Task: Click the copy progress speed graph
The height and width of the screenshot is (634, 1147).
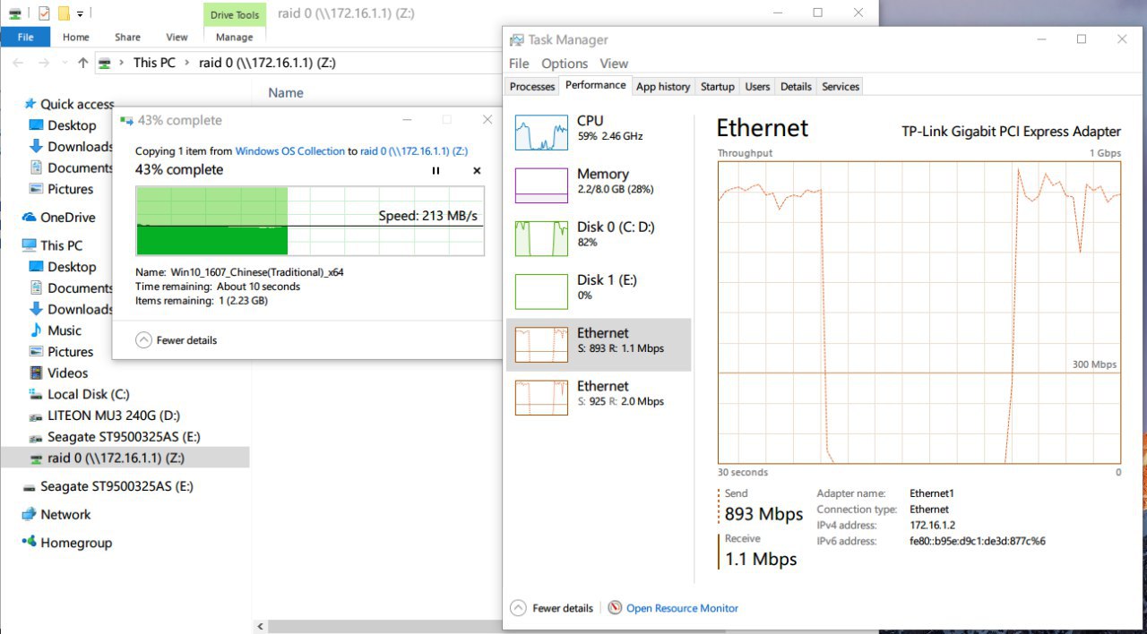Action: [x=309, y=220]
